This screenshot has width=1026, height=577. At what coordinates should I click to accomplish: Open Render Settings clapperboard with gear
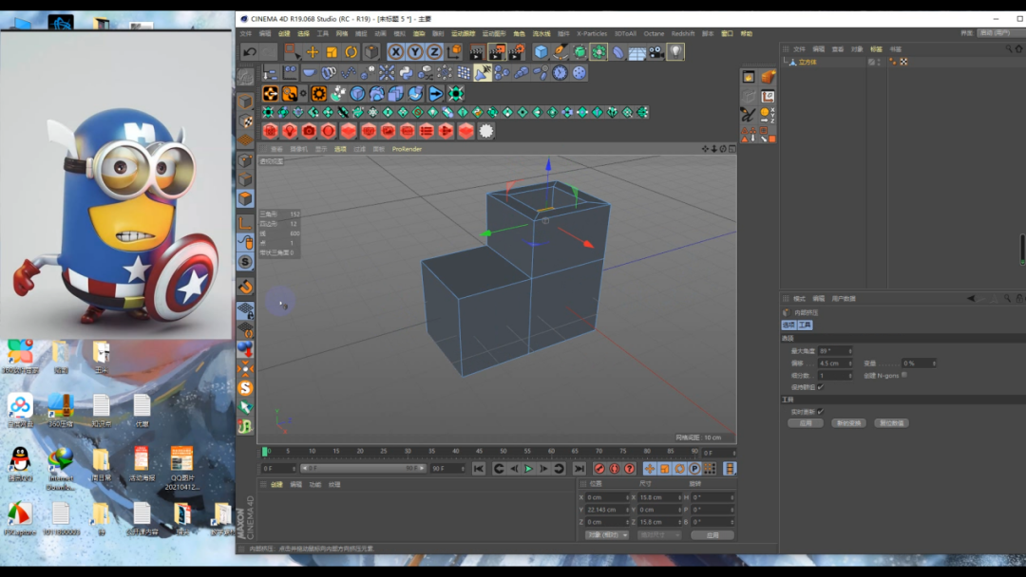point(516,51)
